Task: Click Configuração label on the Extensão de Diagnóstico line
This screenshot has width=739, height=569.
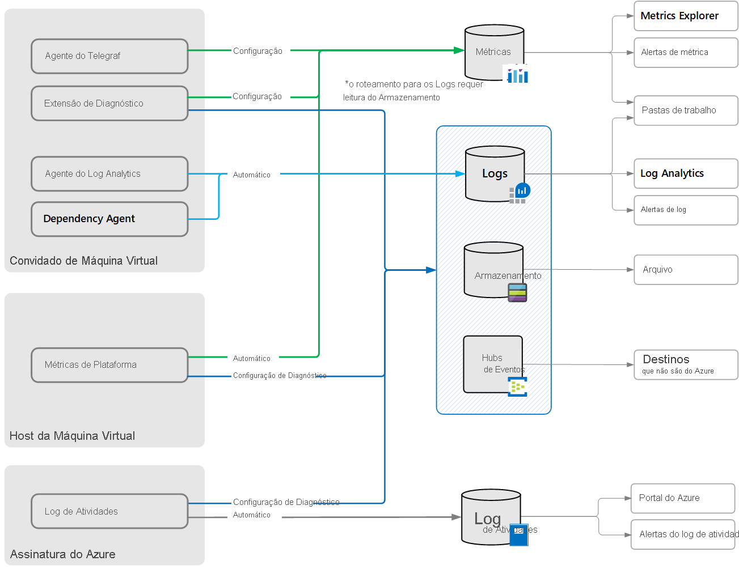Action: click(x=257, y=96)
